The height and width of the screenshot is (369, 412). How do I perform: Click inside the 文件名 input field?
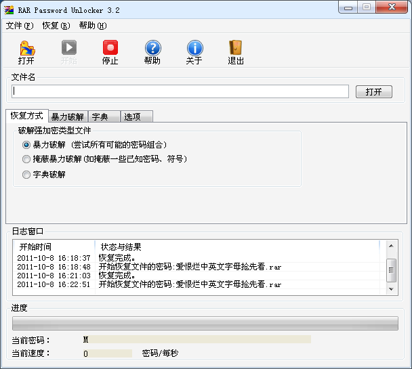(x=180, y=91)
